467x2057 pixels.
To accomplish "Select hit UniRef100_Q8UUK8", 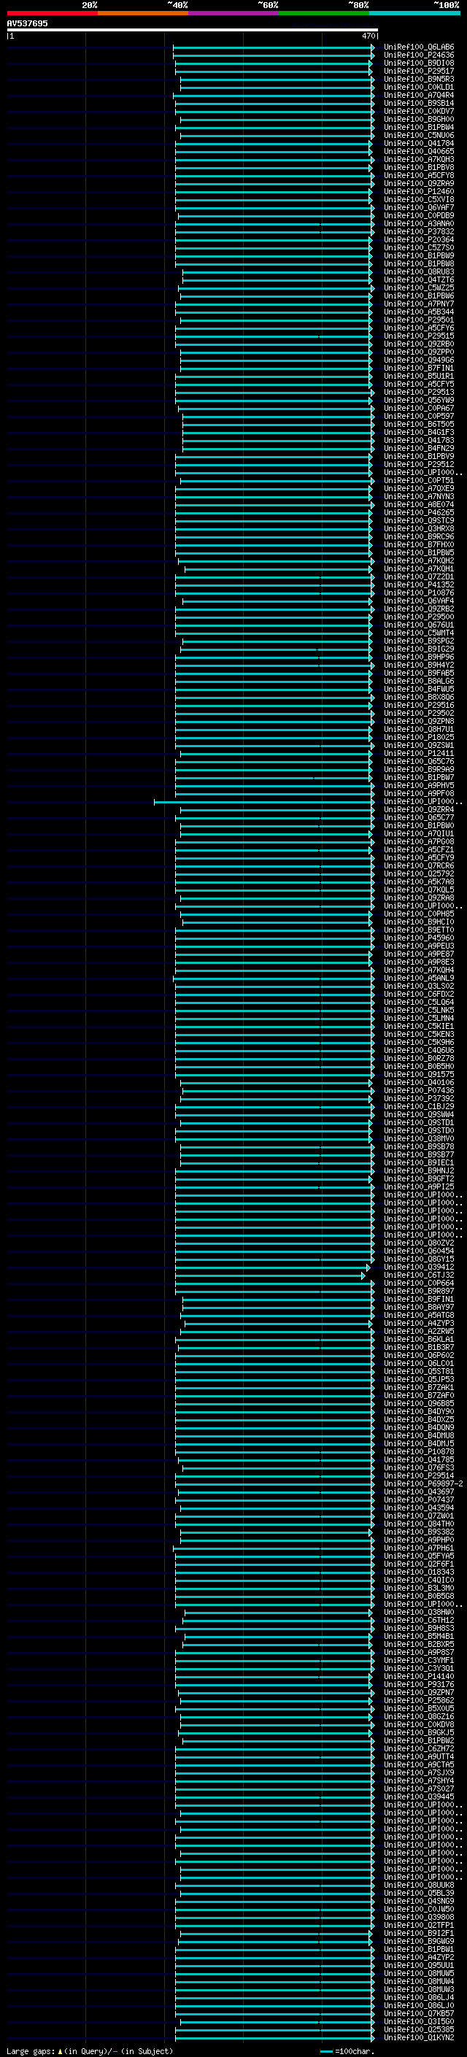I will pyautogui.click(x=419, y=1886).
